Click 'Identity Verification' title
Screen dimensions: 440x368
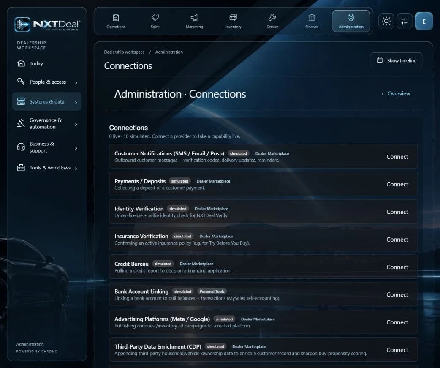[139, 209]
